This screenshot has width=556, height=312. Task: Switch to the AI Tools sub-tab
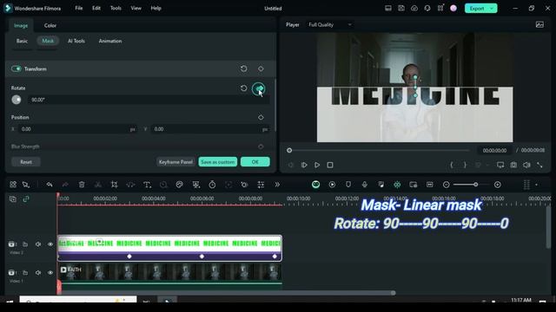coord(76,41)
